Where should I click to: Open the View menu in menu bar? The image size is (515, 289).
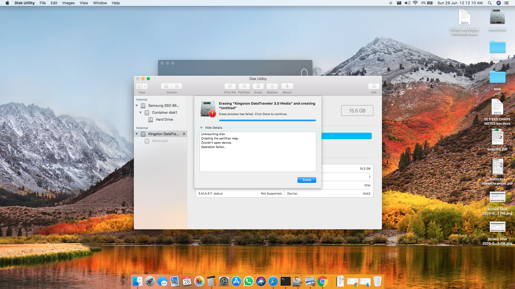[84, 3]
